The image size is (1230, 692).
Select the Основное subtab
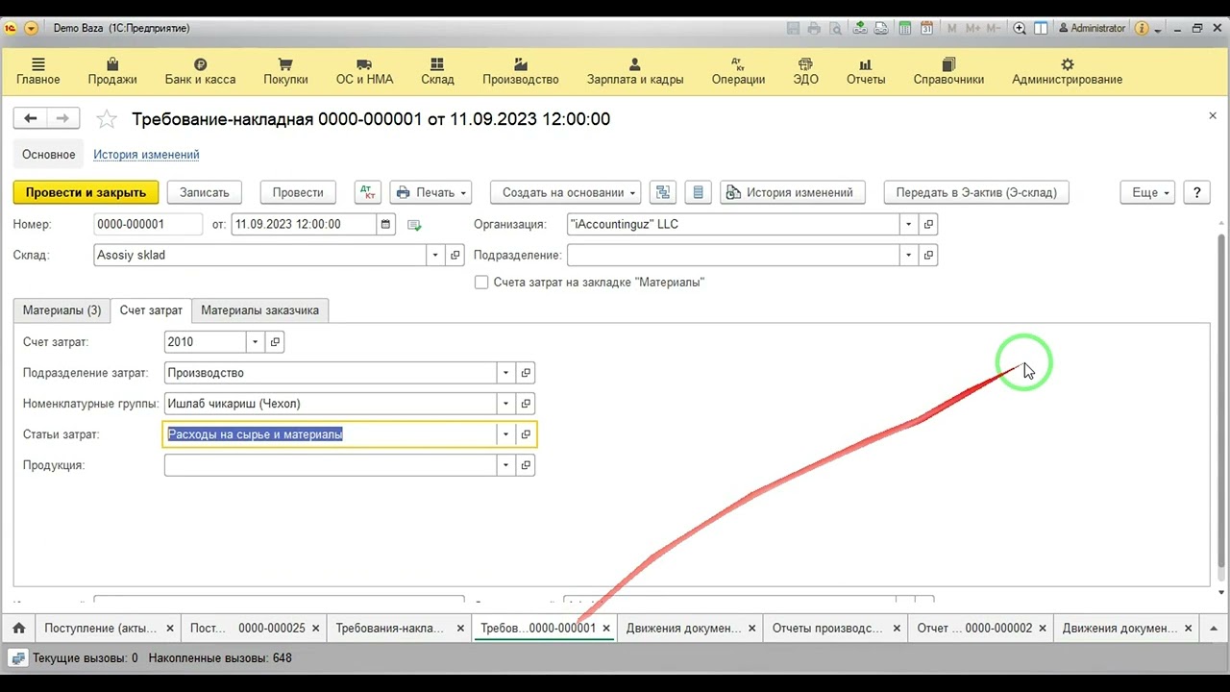[x=48, y=154]
